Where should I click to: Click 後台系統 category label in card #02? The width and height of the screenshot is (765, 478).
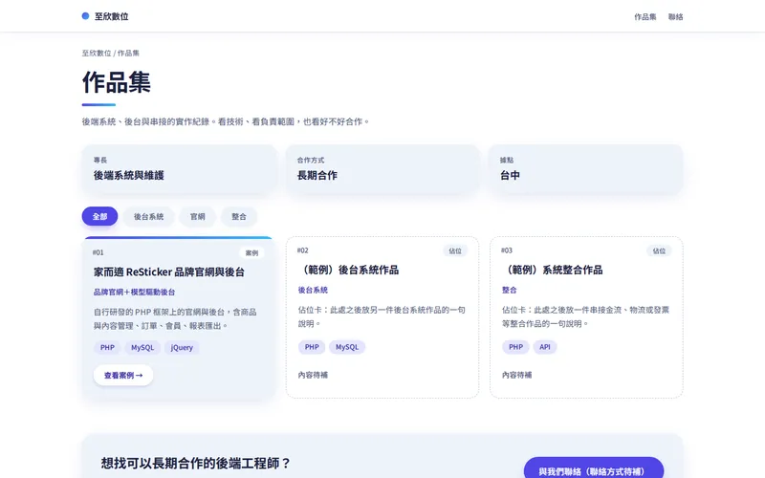coord(314,291)
